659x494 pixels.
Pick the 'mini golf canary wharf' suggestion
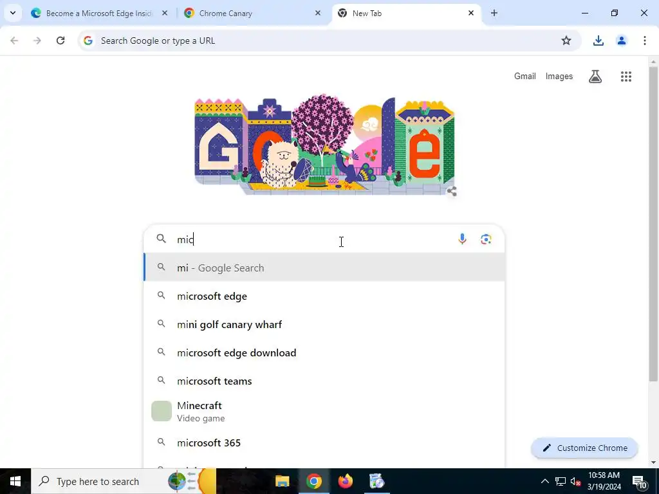[x=324, y=324]
